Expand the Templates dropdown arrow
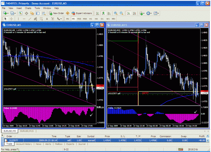The image size is (211, 152). tap(158, 13)
